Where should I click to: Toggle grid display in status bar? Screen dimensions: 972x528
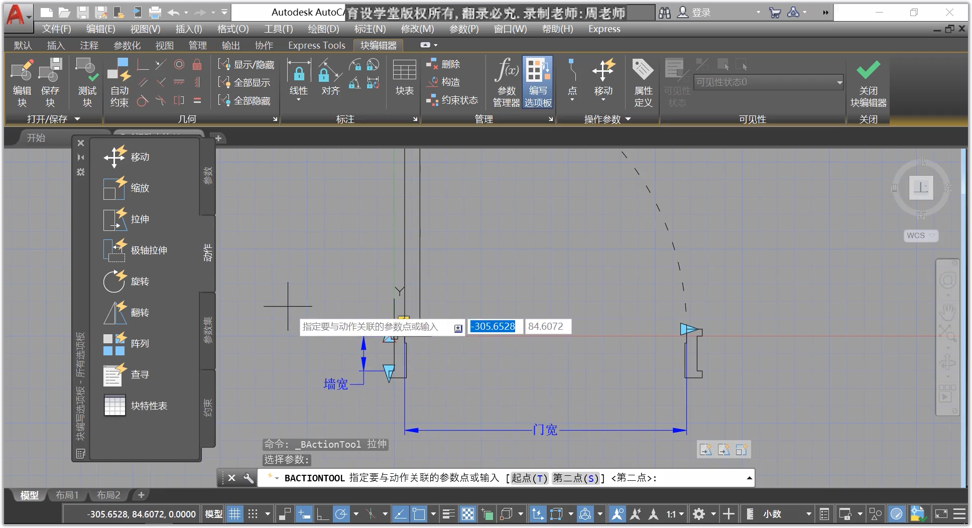click(x=234, y=514)
